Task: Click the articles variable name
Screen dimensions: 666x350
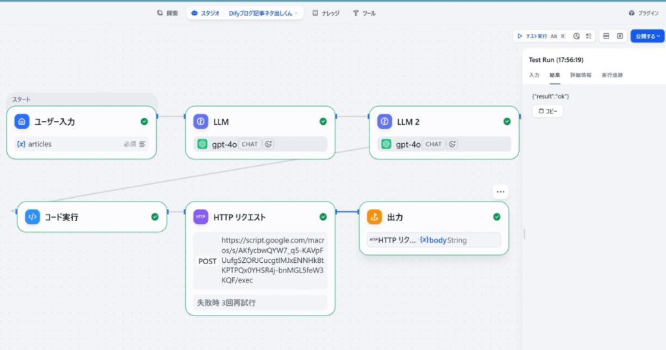Action: coord(40,144)
